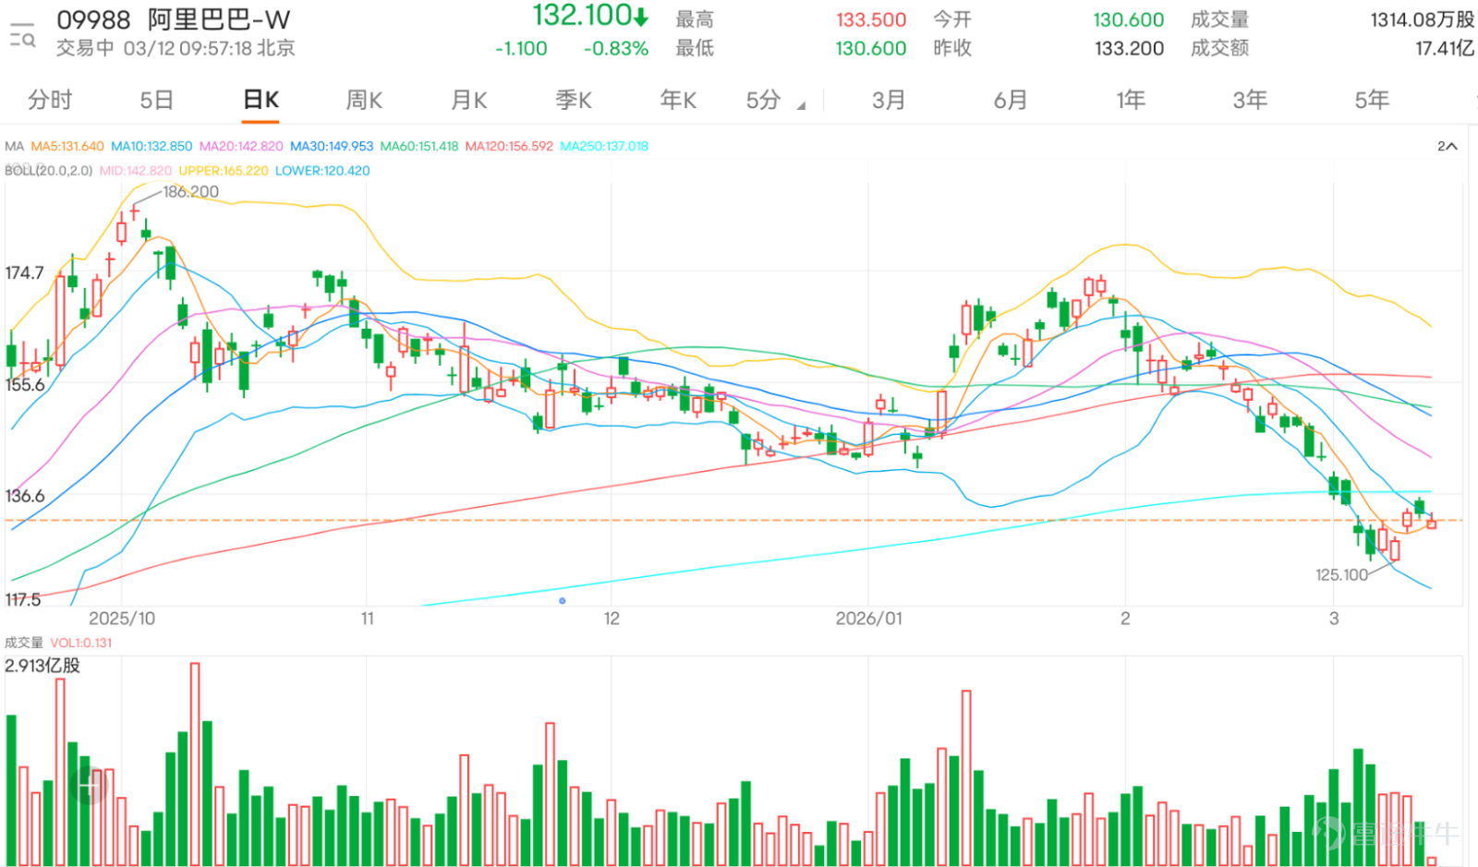Switch to the 周K weekly tab

[x=364, y=100]
